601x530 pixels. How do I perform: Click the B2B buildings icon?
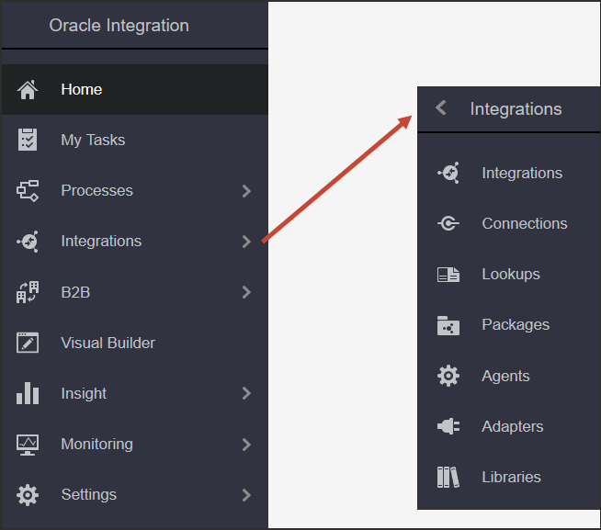28,292
